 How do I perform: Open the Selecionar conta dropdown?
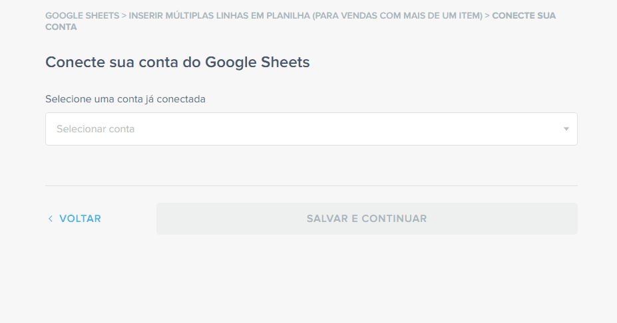pyautogui.click(x=311, y=129)
